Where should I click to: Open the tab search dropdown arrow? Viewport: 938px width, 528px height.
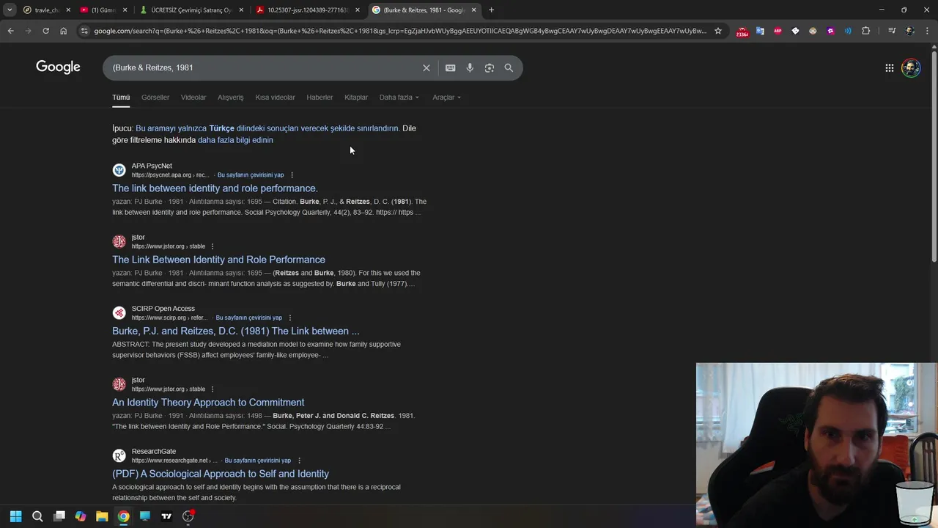(10, 10)
